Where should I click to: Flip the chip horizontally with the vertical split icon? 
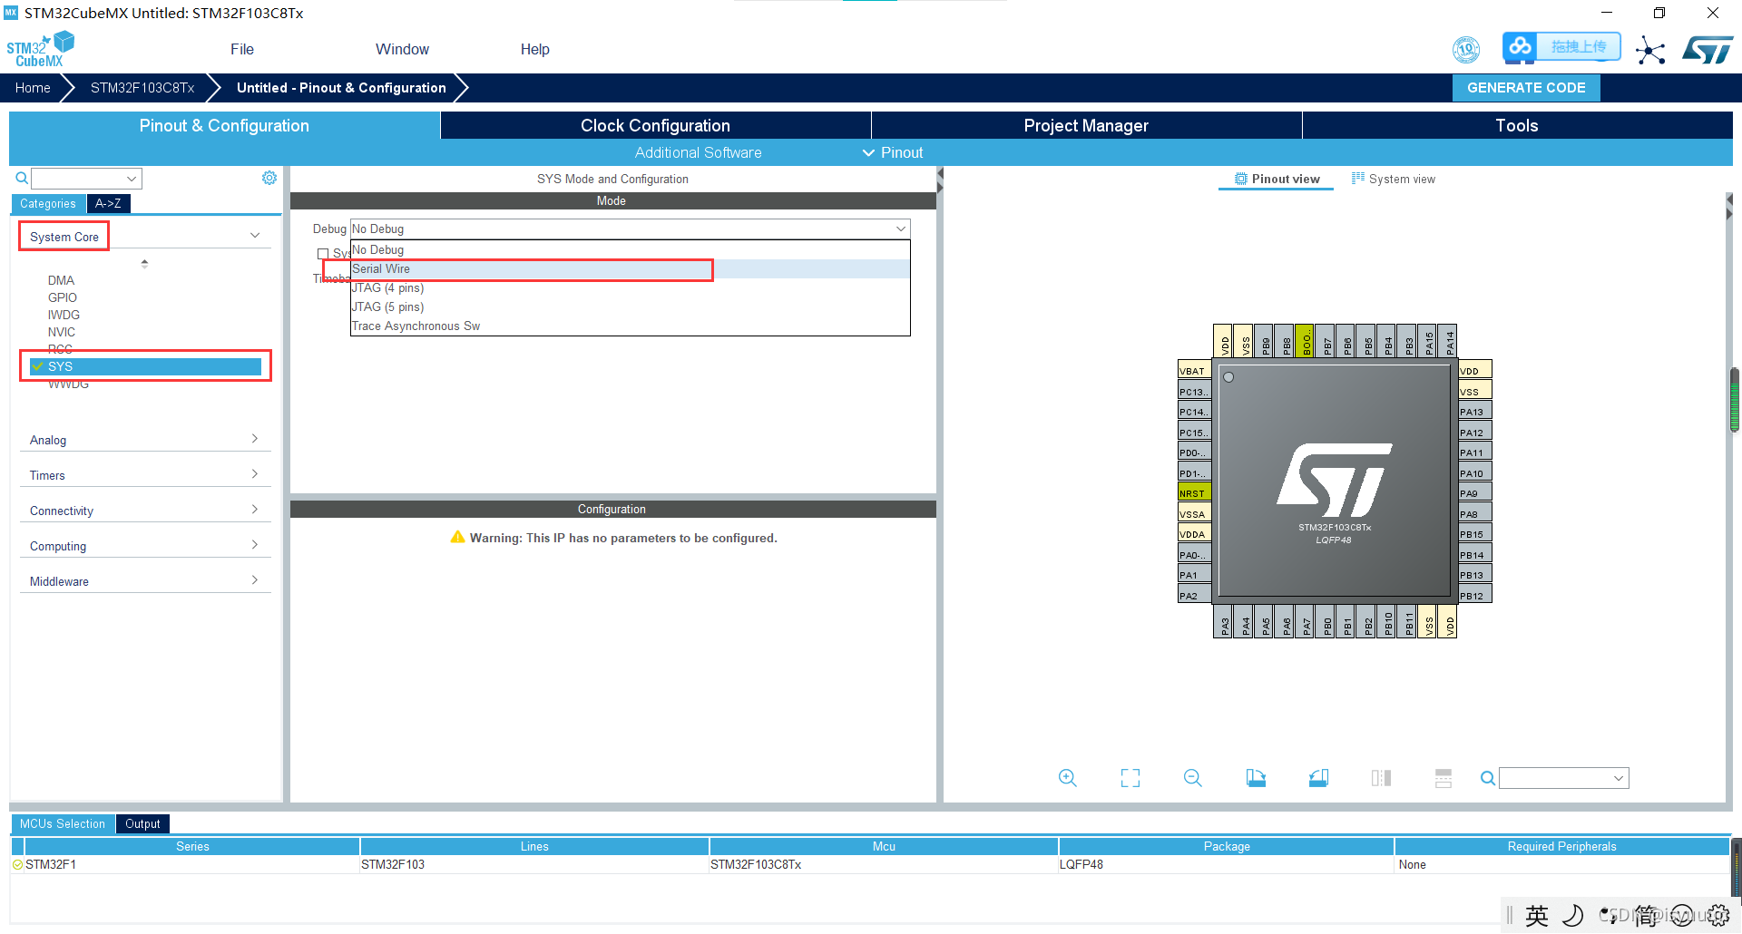tap(1381, 778)
